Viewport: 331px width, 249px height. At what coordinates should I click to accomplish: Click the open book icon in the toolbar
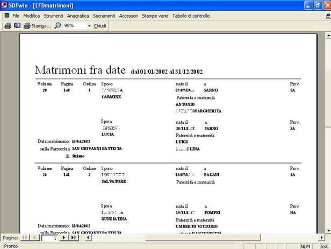17,26
